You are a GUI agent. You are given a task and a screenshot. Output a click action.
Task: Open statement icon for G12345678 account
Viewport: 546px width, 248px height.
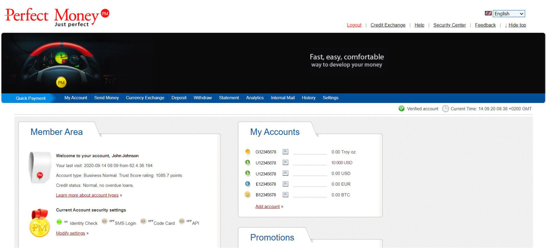[286, 152]
